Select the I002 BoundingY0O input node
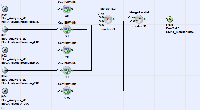The height and width of the screenshot is (110, 200). [5, 50]
